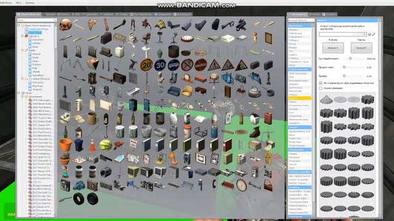Image resolution: width=394 pixels, height=221 pixels.
Task: Pick the hula dancer doll prop
Action: click(65, 172)
